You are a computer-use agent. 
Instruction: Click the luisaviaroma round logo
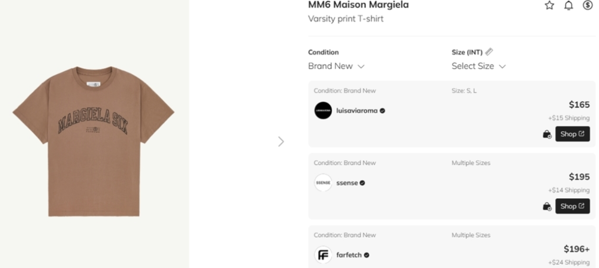pyautogui.click(x=323, y=111)
